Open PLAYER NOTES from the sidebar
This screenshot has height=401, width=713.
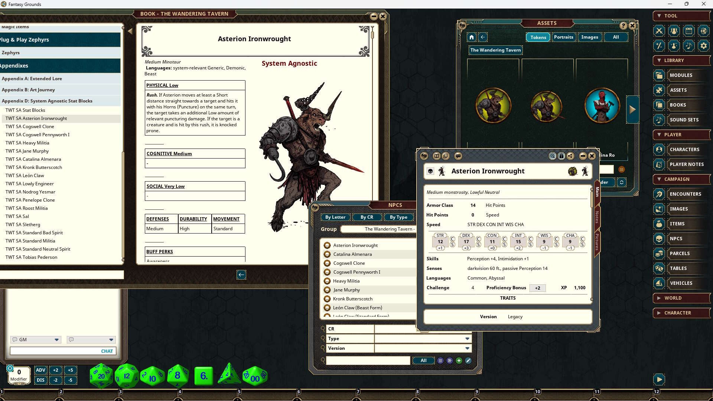pyautogui.click(x=681, y=164)
